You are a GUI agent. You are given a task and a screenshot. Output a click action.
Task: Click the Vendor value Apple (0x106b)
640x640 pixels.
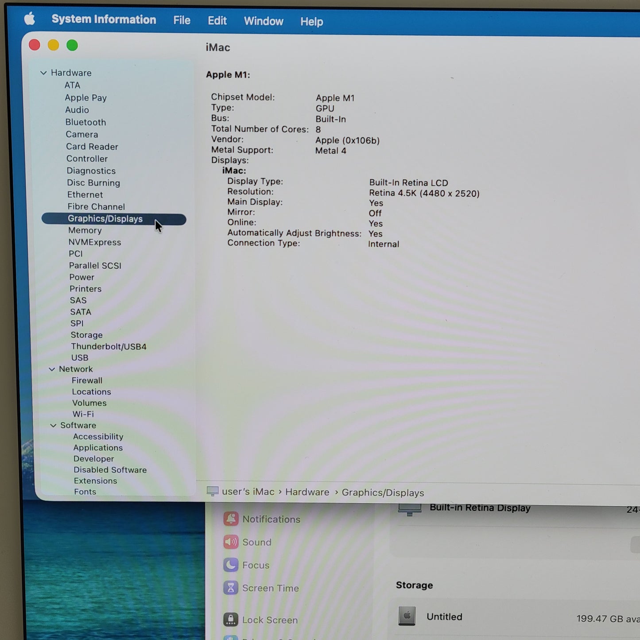pyautogui.click(x=348, y=140)
